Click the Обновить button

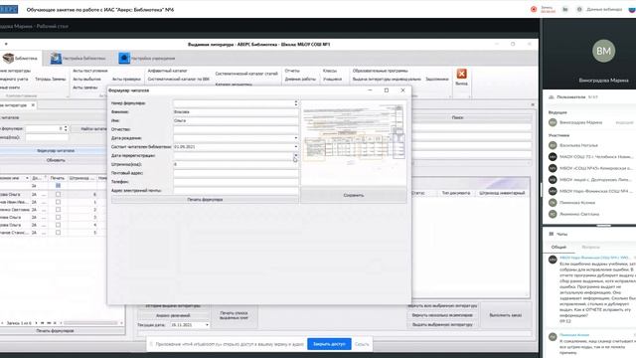pyautogui.click(x=56, y=160)
